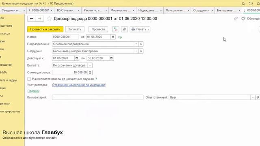Add contract to favorites with star icon

pyautogui.click(x=49, y=19)
